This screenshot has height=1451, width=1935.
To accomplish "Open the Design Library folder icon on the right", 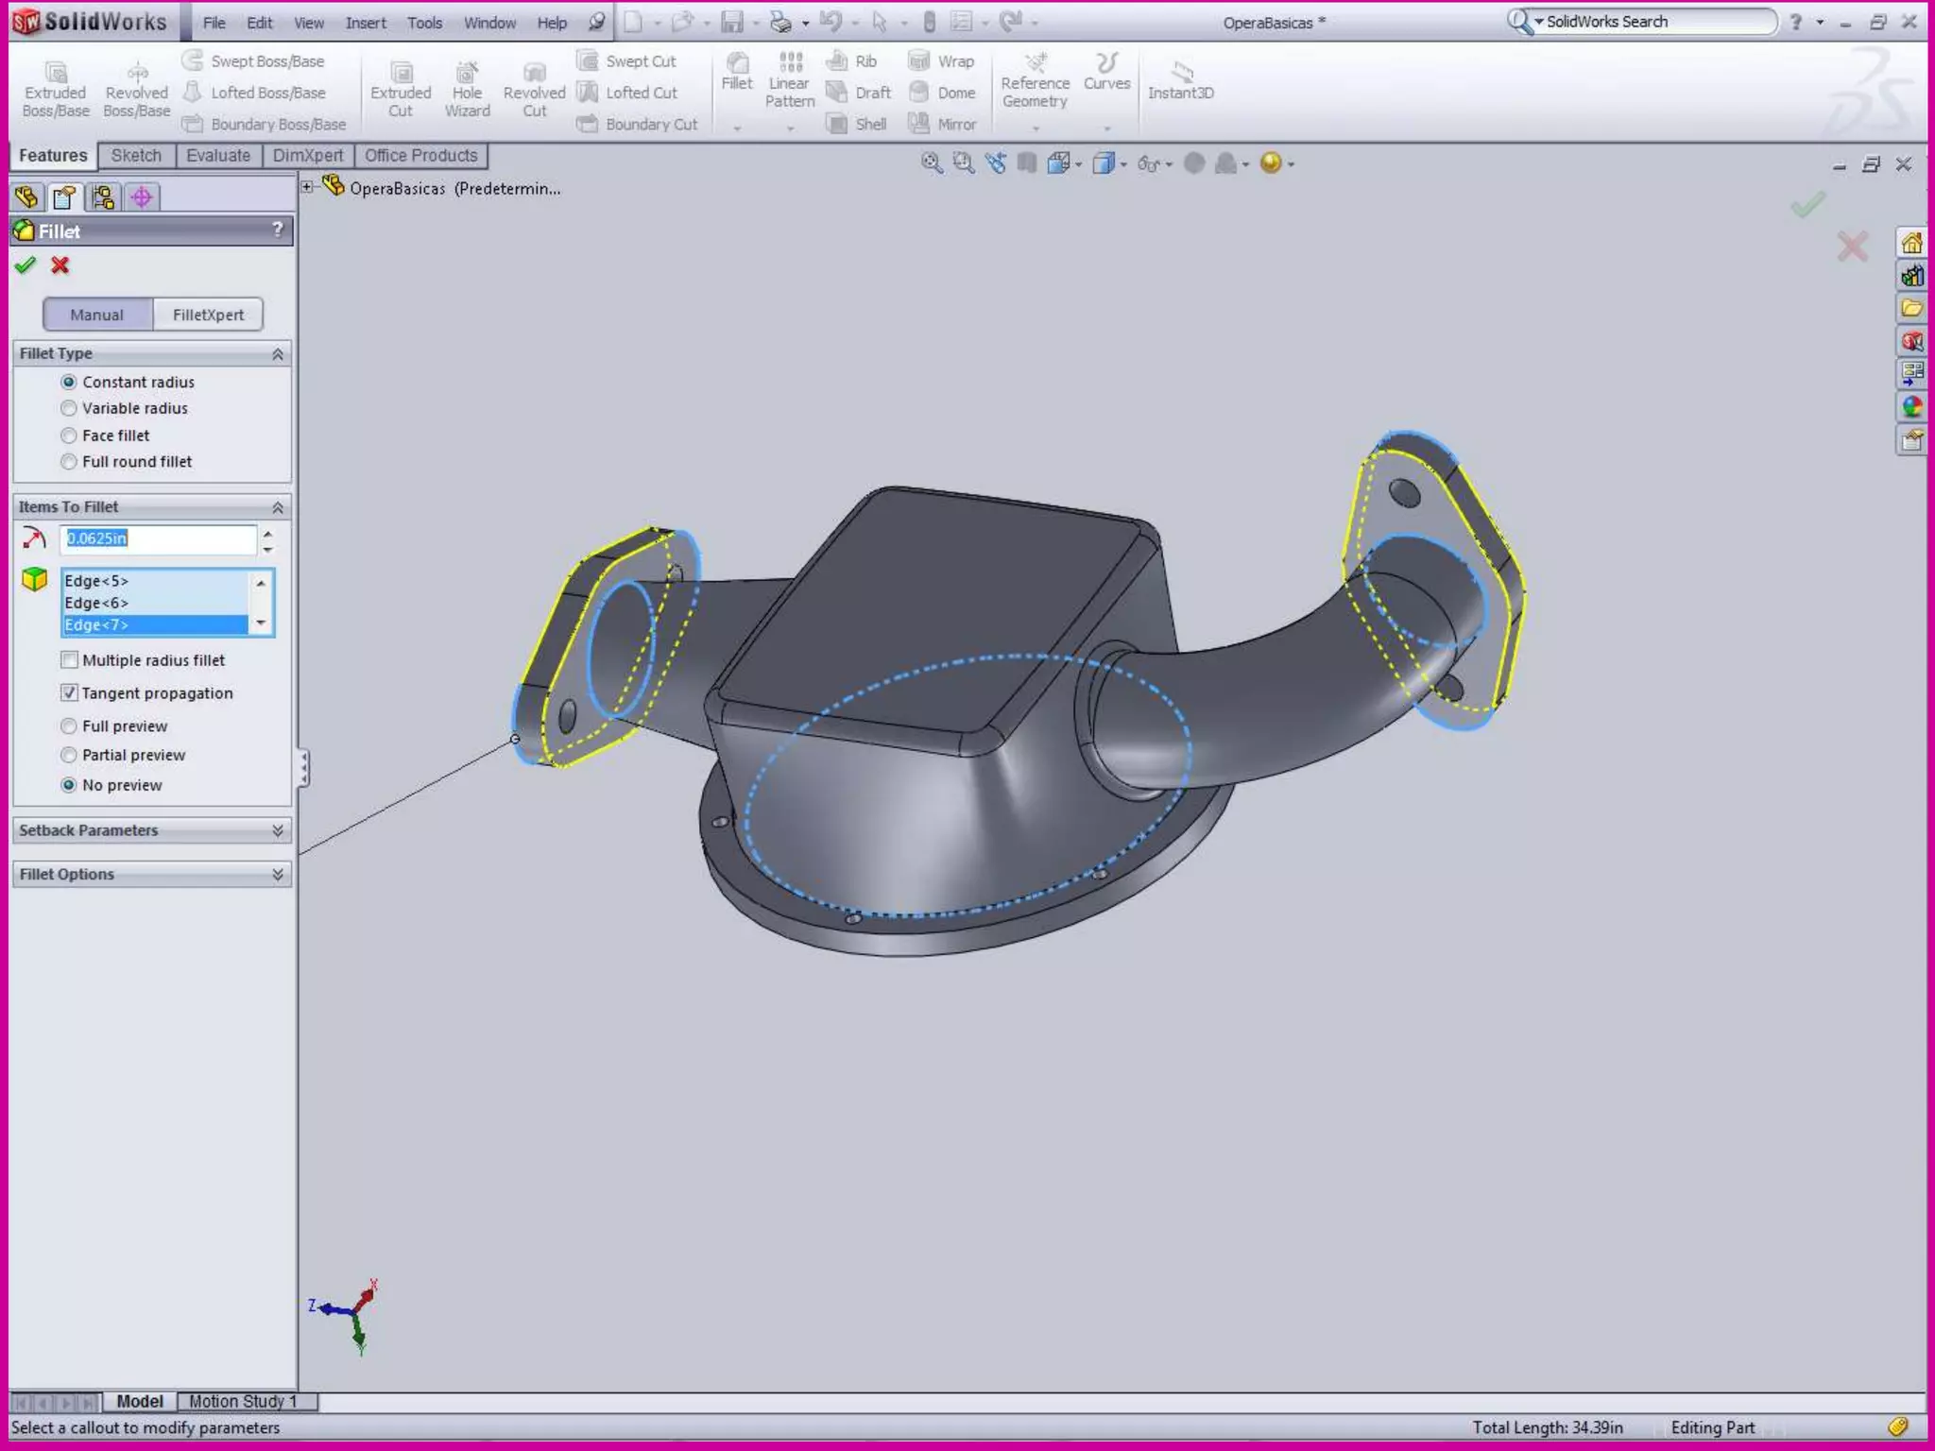I will 1911,309.
